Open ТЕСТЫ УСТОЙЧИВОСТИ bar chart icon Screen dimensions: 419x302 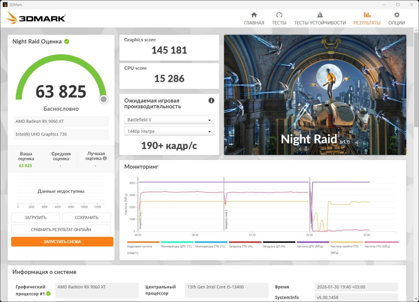pyautogui.click(x=320, y=15)
